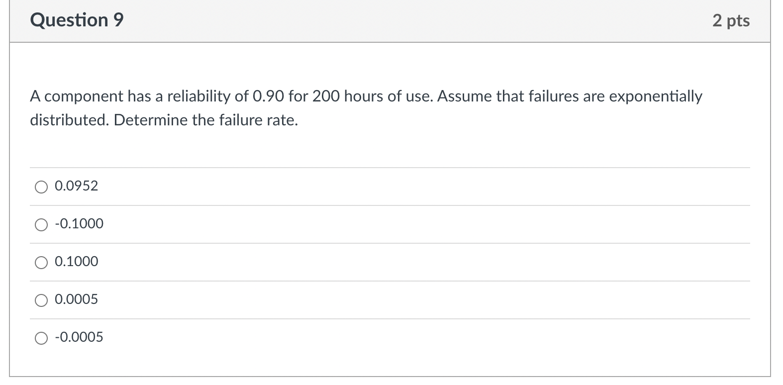
Task: Click the third answer row
Action: click(348, 262)
